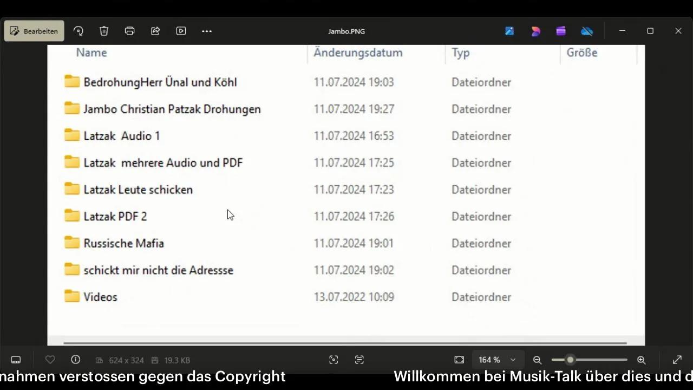Rotate the image with the rotate icon
The height and width of the screenshot is (390, 693).
(79, 31)
